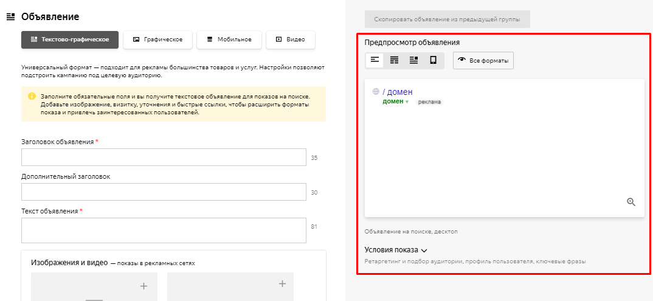Switch to the Графическое ad type tab

(158, 40)
